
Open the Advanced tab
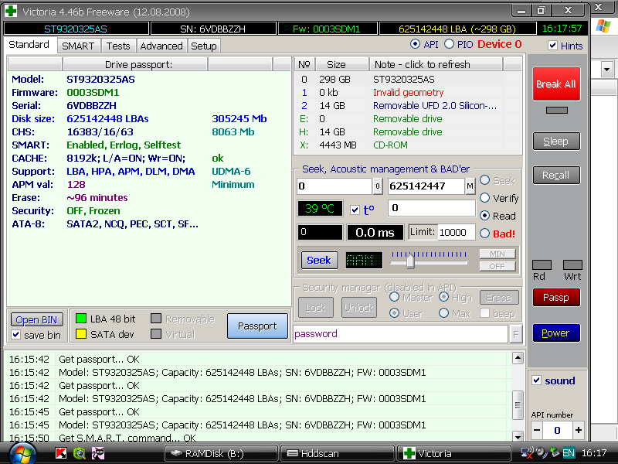coord(161,46)
